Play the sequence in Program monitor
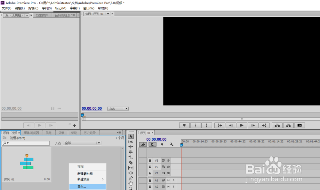This screenshot has width=320, height=190. pos(242,125)
